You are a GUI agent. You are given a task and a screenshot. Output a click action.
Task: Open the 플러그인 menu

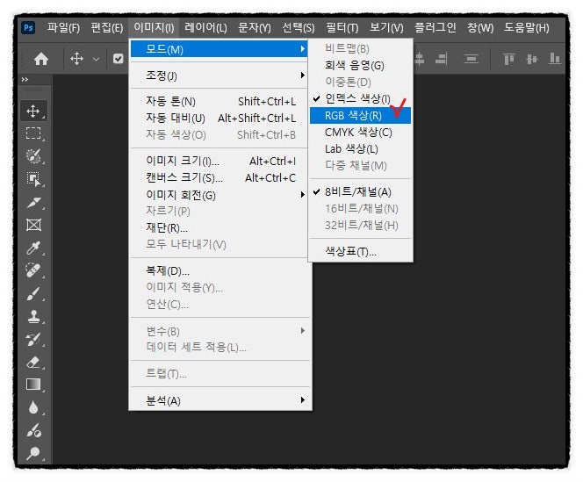coord(435,28)
